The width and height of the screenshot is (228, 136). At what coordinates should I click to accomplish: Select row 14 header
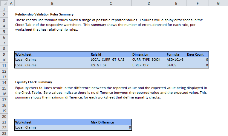(4, 82)
